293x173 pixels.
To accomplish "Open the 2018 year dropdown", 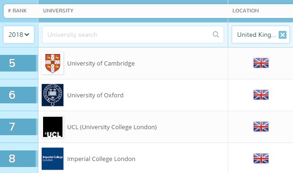I will tap(19, 35).
